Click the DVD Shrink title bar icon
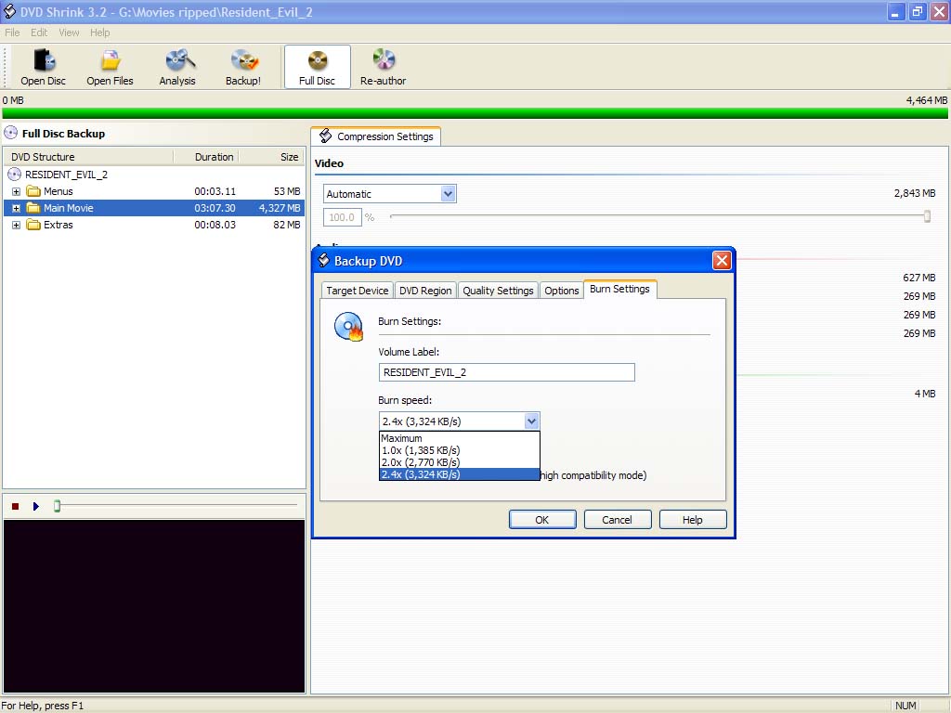Image resolution: width=951 pixels, height=713 pixels. (x=9, y=11)
